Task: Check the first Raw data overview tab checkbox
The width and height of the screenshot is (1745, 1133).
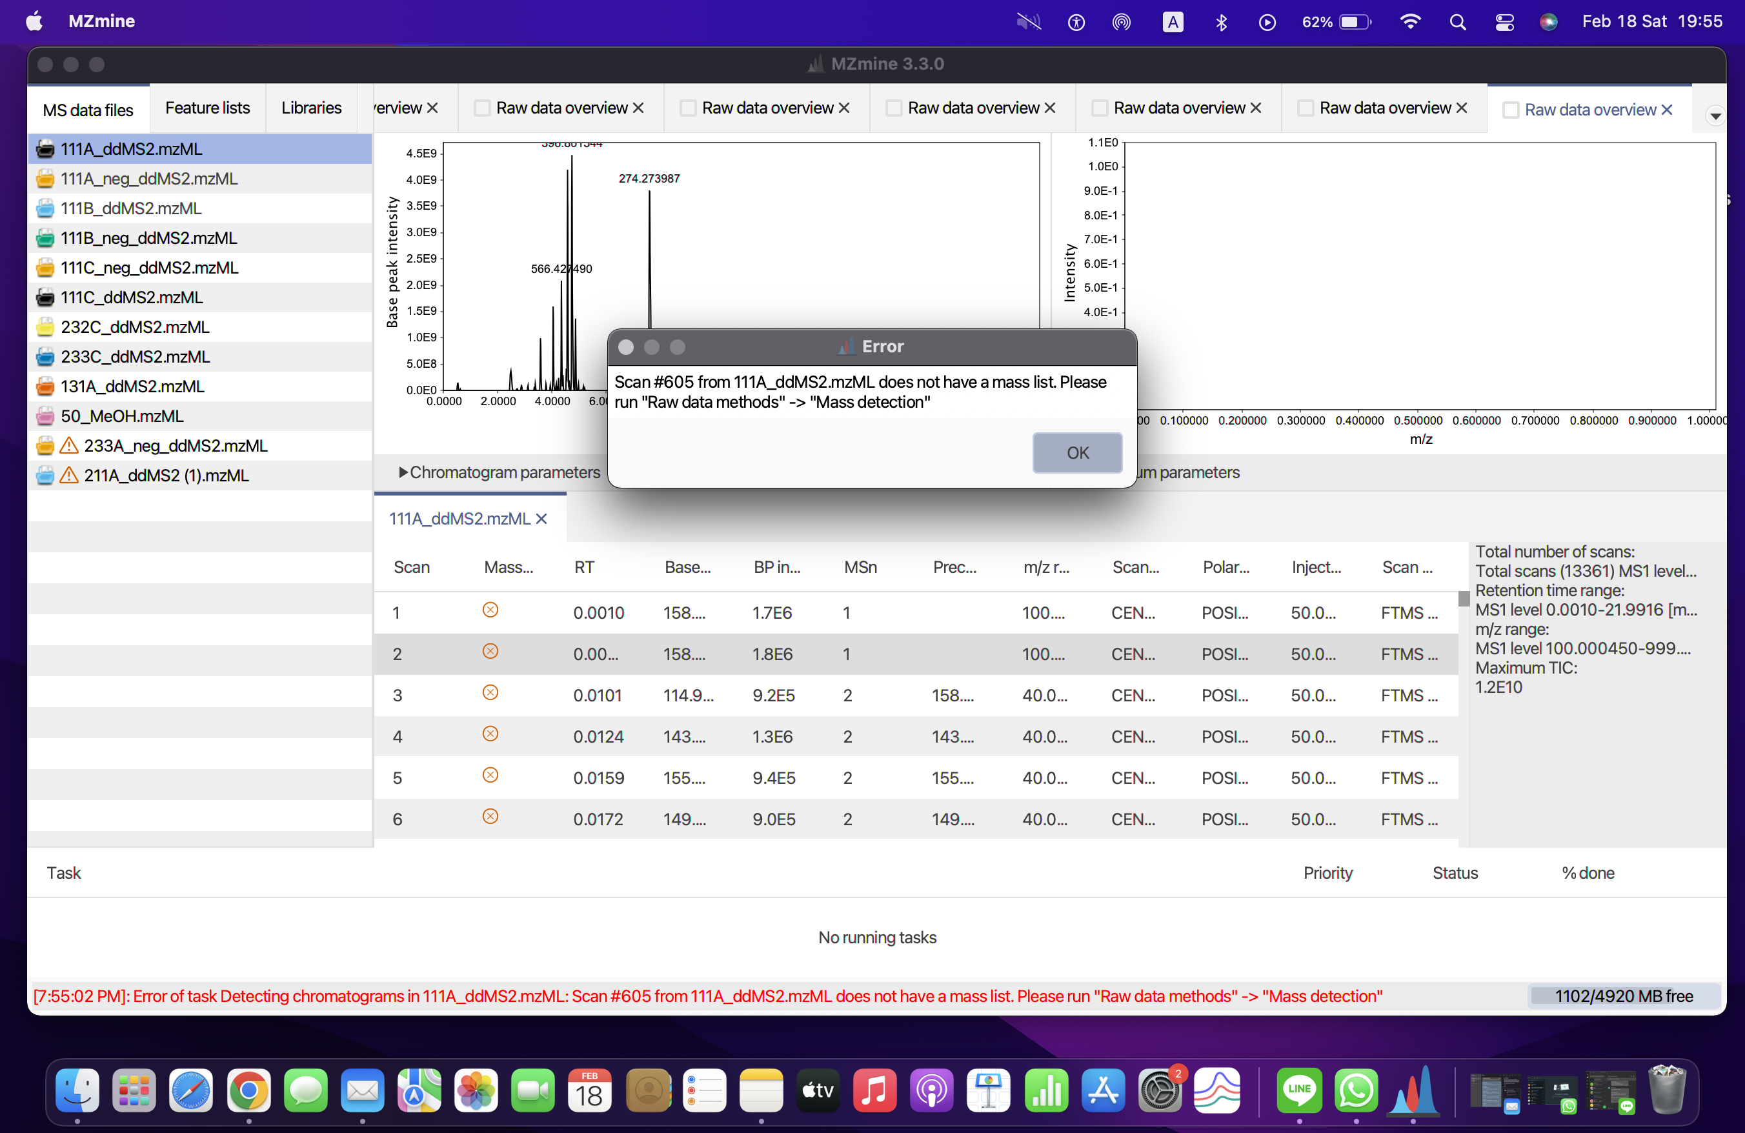Action: click(x=481, y=107)
